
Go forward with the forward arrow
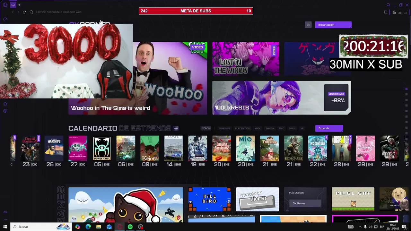18,12
